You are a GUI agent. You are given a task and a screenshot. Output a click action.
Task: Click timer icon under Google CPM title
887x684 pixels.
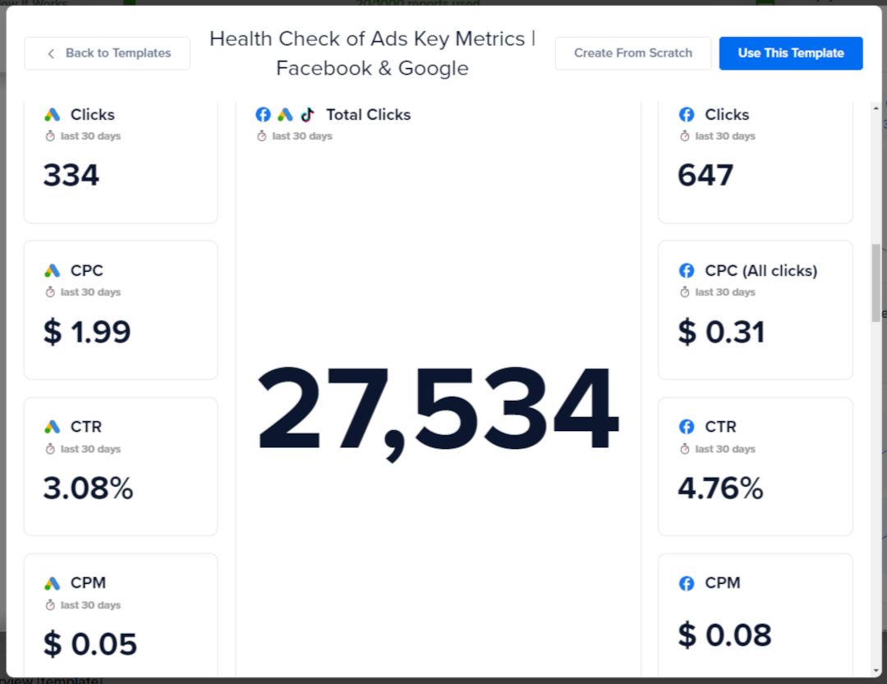[x=50, y=605]
